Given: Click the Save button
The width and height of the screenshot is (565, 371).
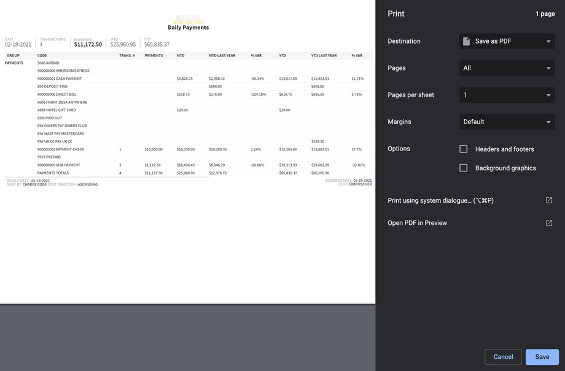Looking at the screenshot, I should click(x=542, y=357).
